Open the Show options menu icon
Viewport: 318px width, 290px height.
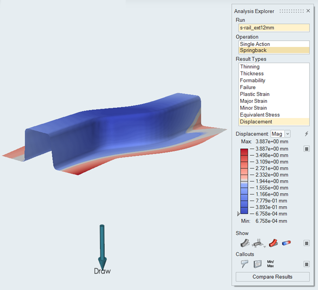click(307, 243)
